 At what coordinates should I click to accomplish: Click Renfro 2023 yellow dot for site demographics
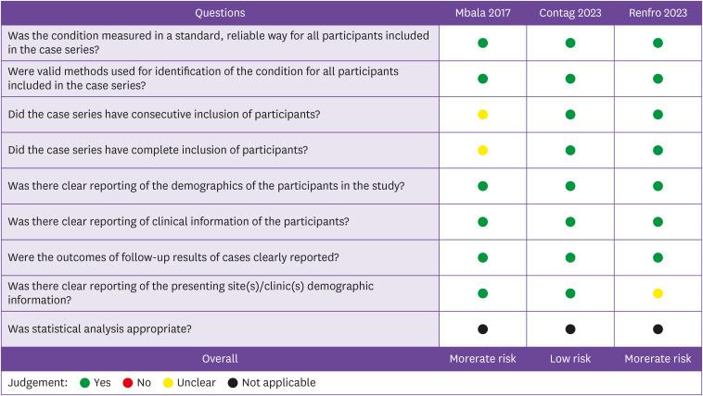(x=658, y=293)
